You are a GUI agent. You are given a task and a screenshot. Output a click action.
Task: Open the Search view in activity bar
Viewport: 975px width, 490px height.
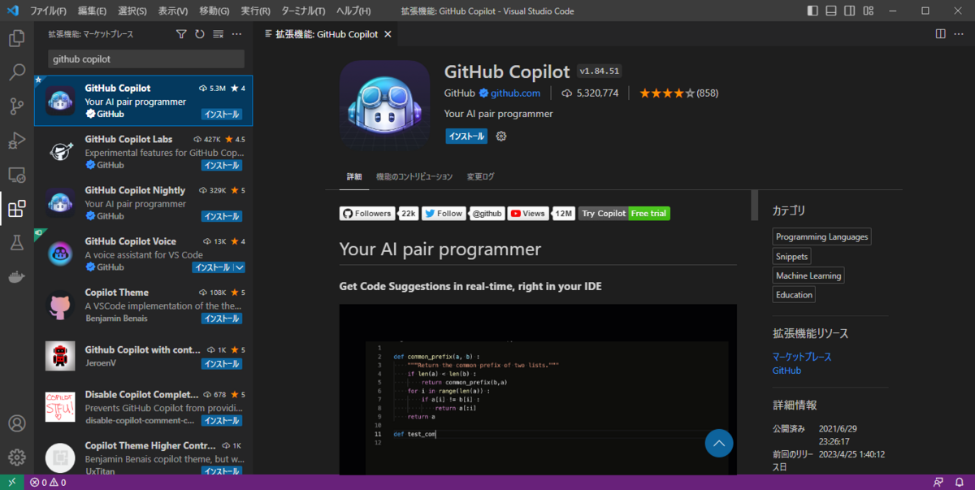pos(17,72)
